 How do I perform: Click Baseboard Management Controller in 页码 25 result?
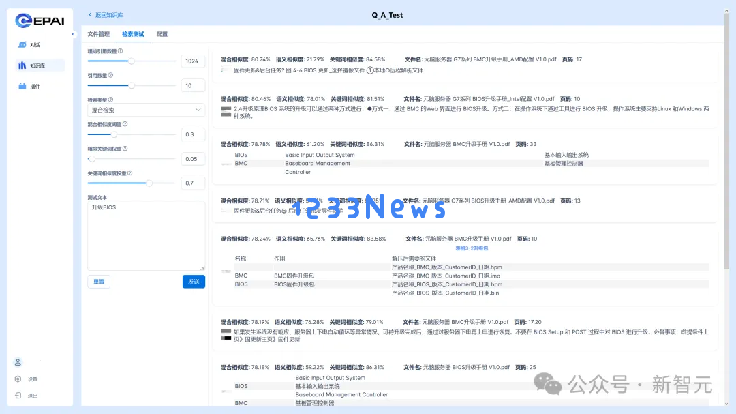341,395
